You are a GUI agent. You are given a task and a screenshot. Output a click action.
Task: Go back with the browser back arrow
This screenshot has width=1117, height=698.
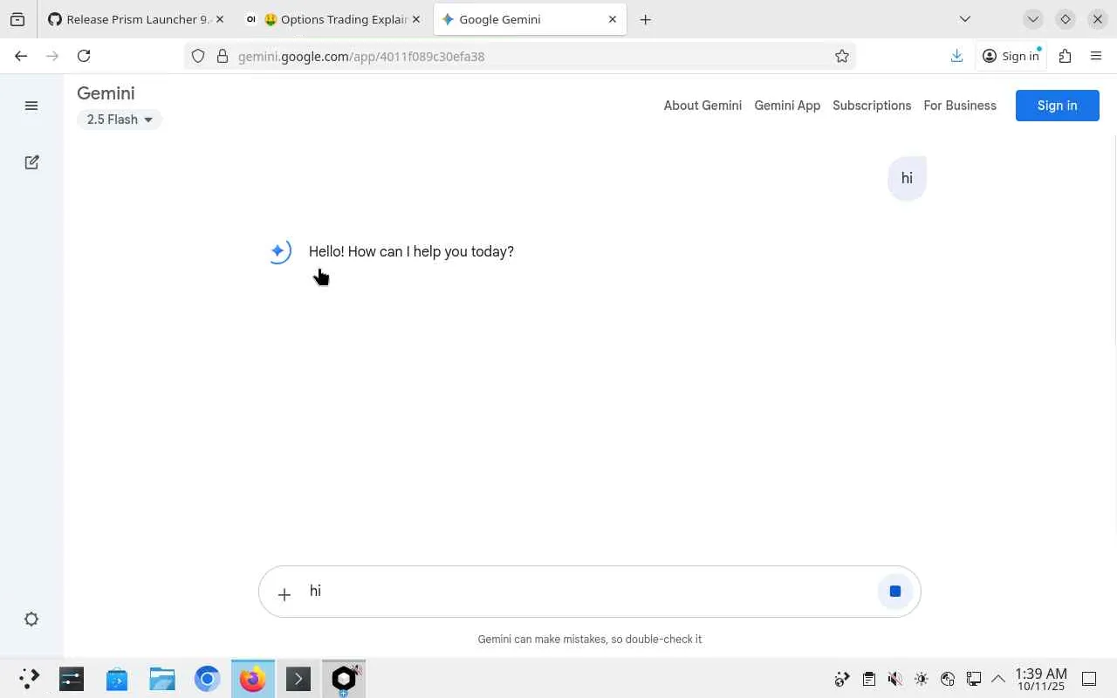pos(21,56)
